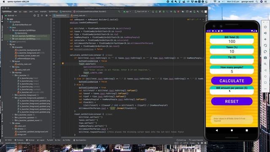This screenshot has width=270, height=152.
Task: Expand the java (generated) folder
Action: (x=8, y=41)
